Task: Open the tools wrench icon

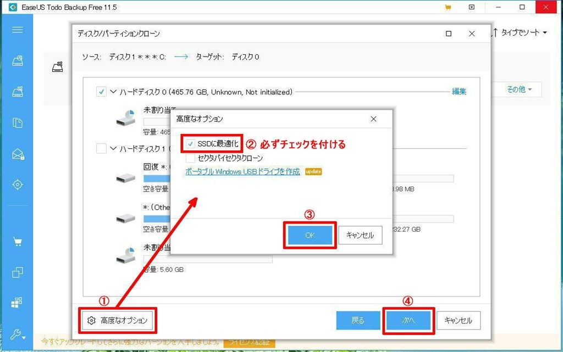Action: point(17,334)
